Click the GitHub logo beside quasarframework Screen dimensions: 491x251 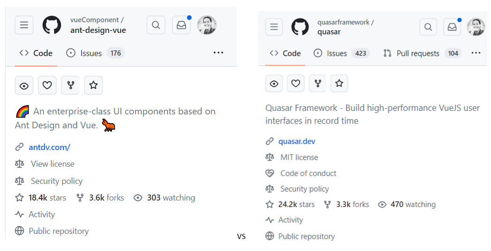pyautogui.click(x=300, y=27)
